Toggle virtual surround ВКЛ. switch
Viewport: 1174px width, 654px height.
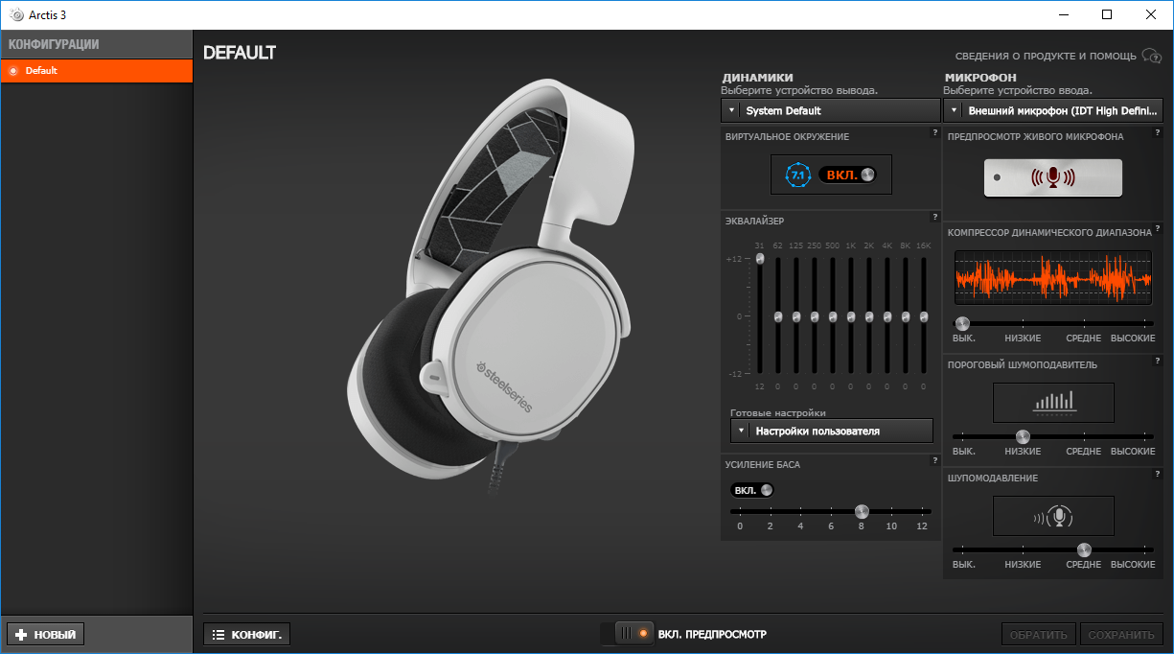pyautogui.click(x=847, y=175)
